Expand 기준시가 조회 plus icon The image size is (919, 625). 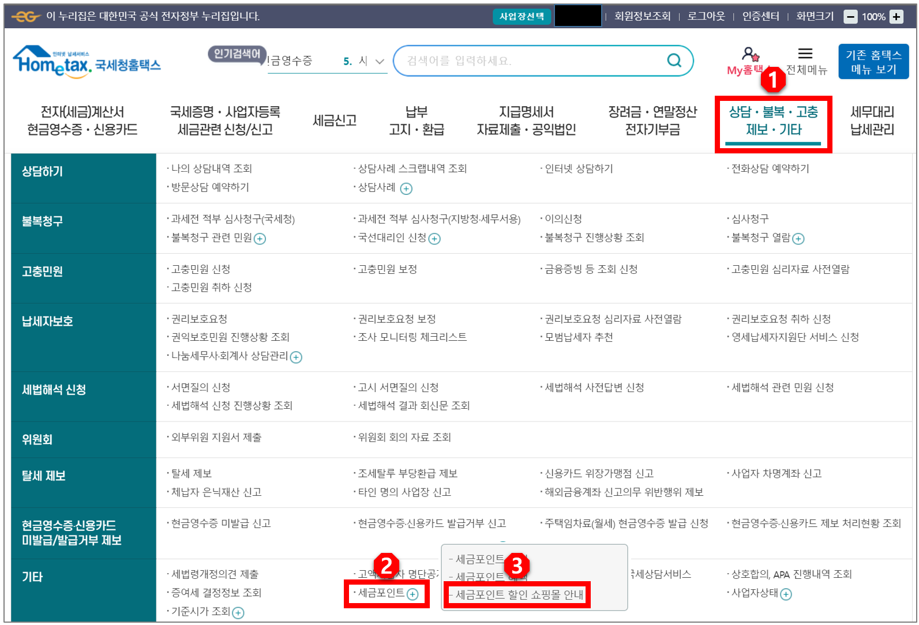click(x=238, y=613)
